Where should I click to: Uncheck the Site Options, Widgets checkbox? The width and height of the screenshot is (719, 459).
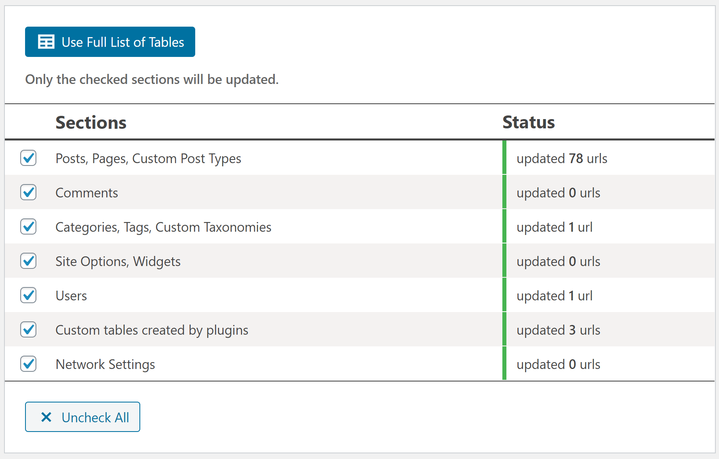(x=28, y=261)
